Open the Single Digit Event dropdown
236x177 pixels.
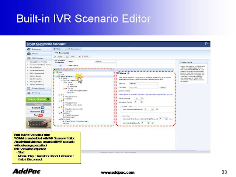tap(153, 109)
